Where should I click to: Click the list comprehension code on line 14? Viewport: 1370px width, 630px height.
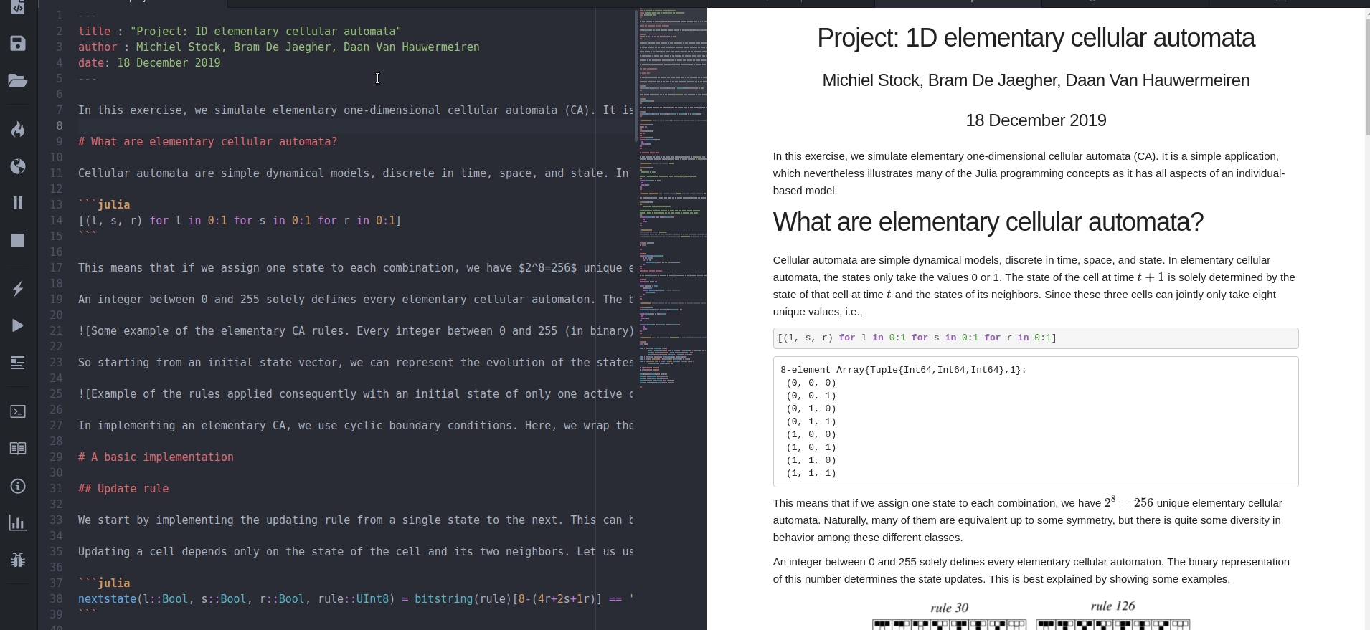[x=240, y=221]
